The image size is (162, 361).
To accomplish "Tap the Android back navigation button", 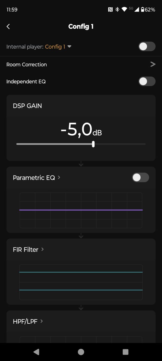I will click(x=36, y=352).
